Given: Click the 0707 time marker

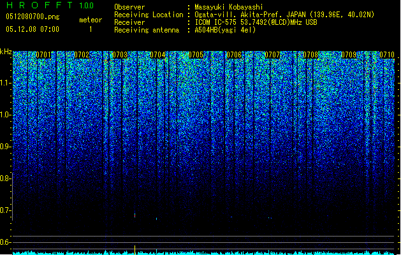Looking at the screenshot, I should pos(272,55).
